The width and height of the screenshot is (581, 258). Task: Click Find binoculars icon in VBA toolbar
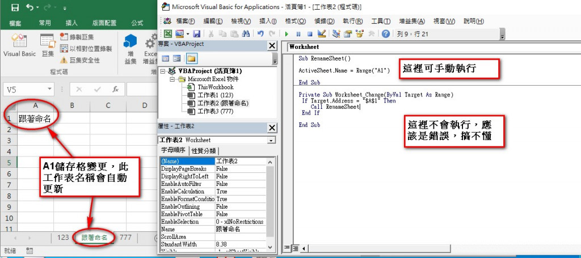(246, 33)
